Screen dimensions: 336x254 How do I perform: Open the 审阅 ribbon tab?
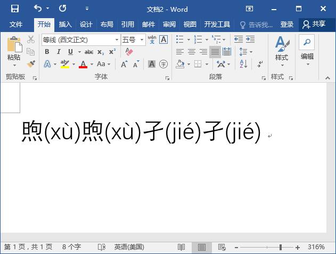tap(169, 25)
